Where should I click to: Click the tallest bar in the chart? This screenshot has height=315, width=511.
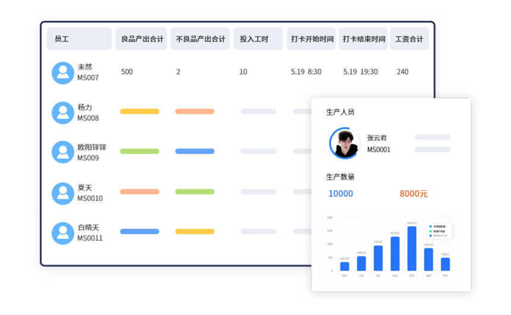pos(412,248)
